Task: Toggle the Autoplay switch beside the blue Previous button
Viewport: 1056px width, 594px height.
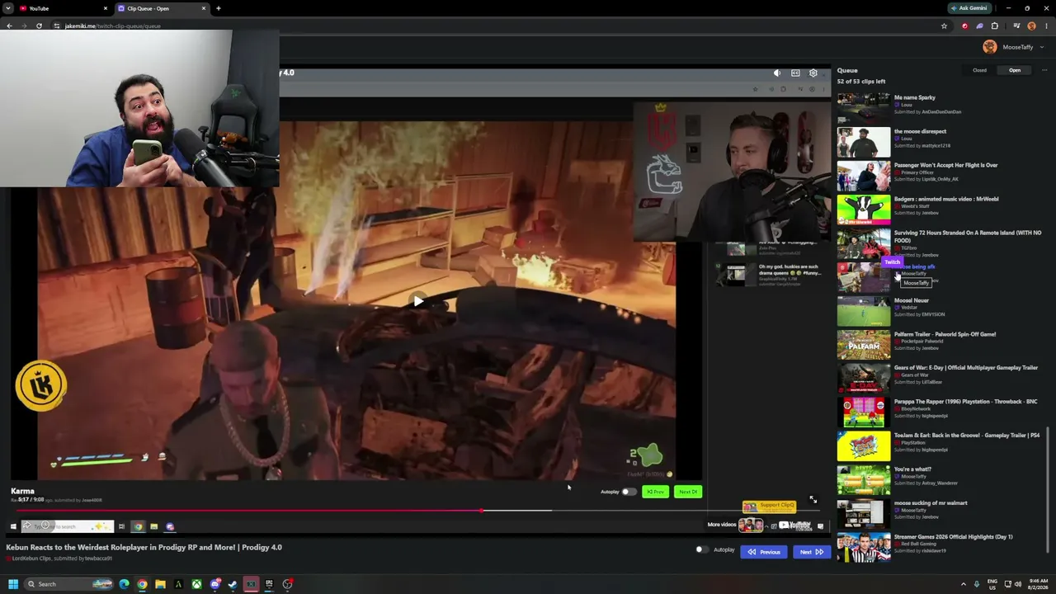Action: [701, 549]
